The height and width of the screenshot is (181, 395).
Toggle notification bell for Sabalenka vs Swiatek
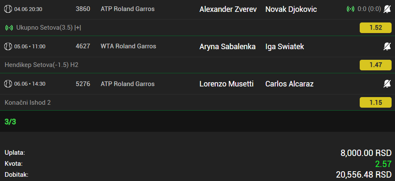387,47
